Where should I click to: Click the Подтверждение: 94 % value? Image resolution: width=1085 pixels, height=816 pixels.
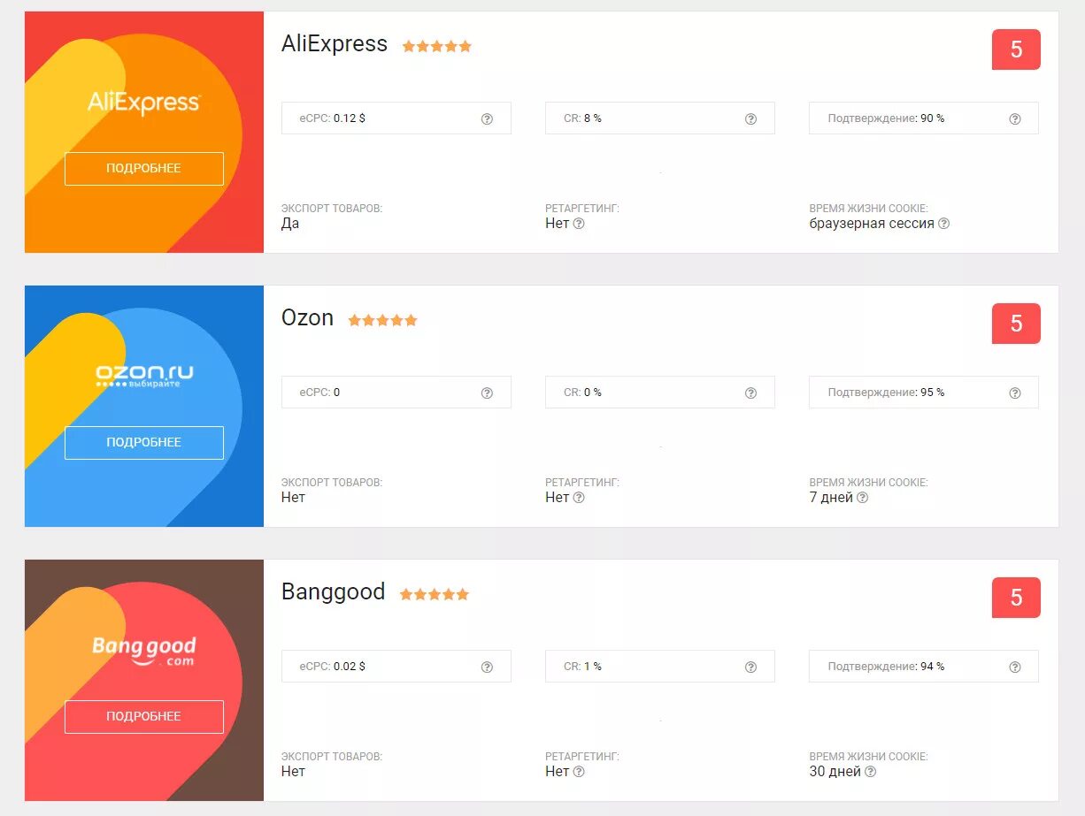(x=887, y=667)
